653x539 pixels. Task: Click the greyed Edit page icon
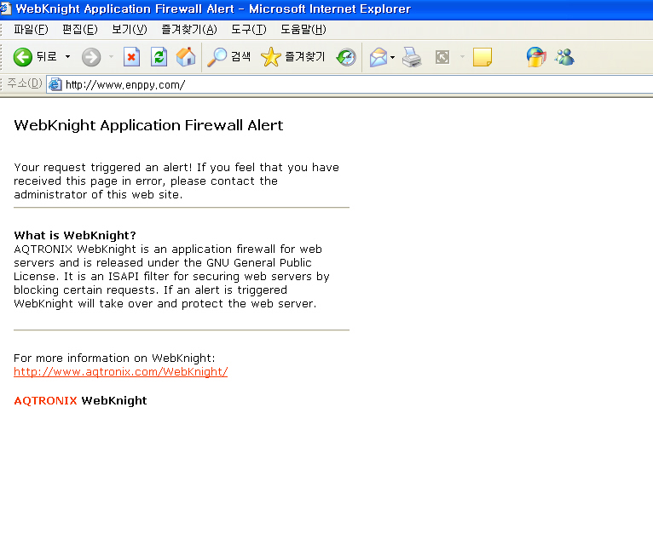(x=442, y=57)
